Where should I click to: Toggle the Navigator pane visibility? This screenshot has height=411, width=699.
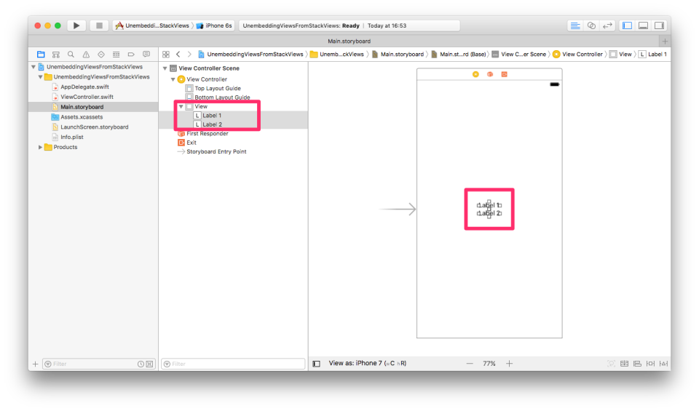pos(627,25)
